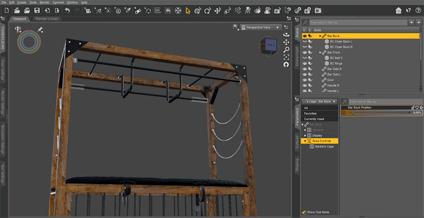Image resolution: width=424 pixels, height=218 pixels.
Task: Open the Connect menu
Action: click(x=58, y=2)
